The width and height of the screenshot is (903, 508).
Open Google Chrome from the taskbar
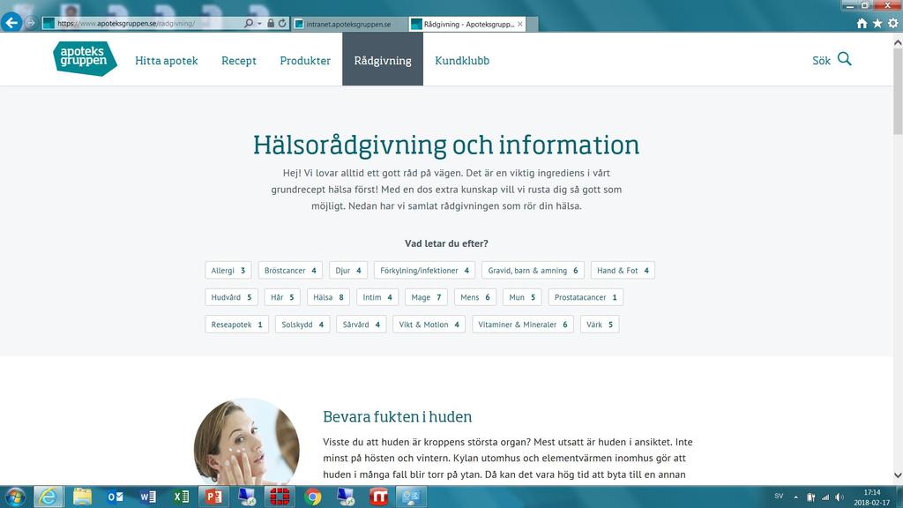pos(313,497)
